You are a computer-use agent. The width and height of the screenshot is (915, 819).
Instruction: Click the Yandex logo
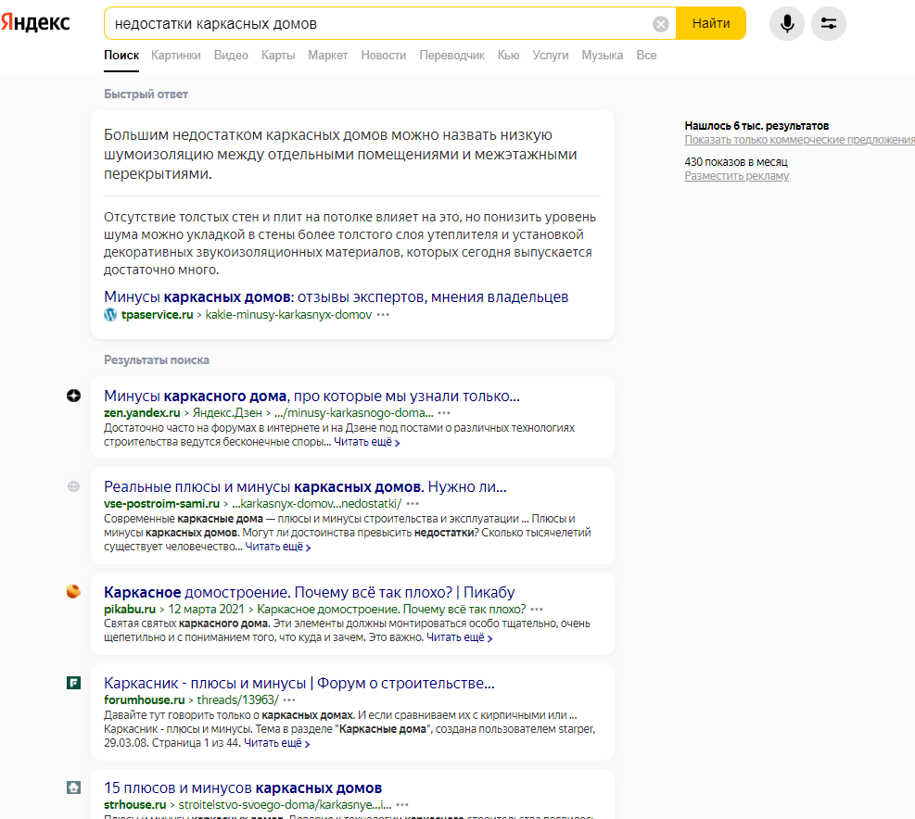35,23
